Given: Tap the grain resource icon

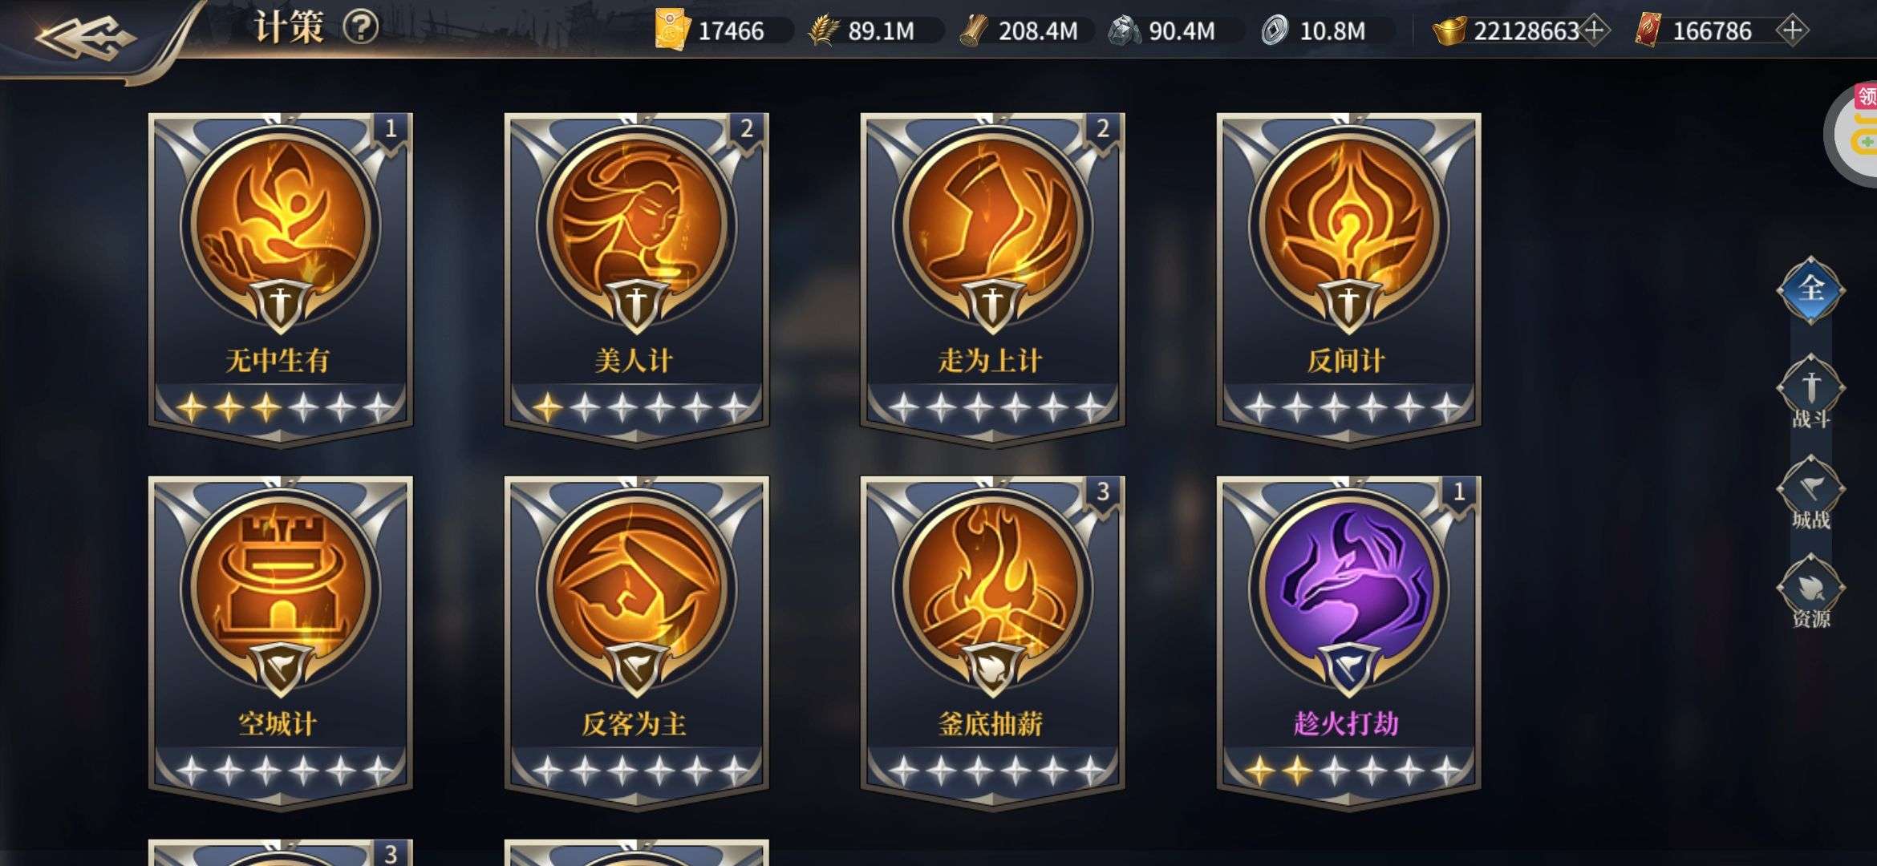Looking at the screenshot, I should tap(823, 31).
